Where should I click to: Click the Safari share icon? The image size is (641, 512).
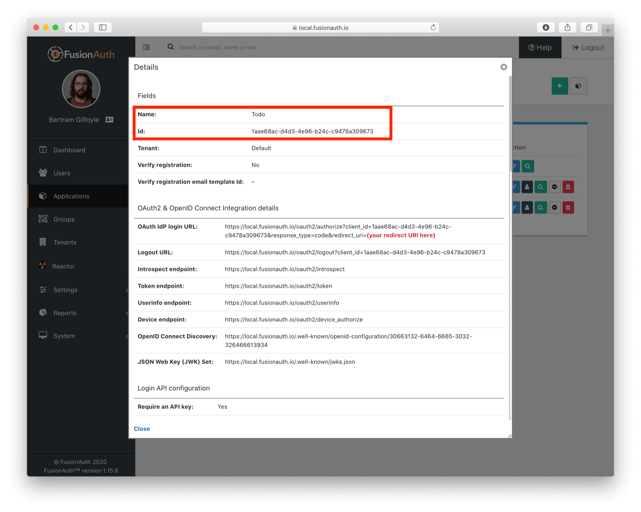[x=567, y=27]
